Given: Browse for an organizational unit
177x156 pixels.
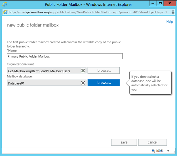Looking at the screenshot, I should 104,71.
